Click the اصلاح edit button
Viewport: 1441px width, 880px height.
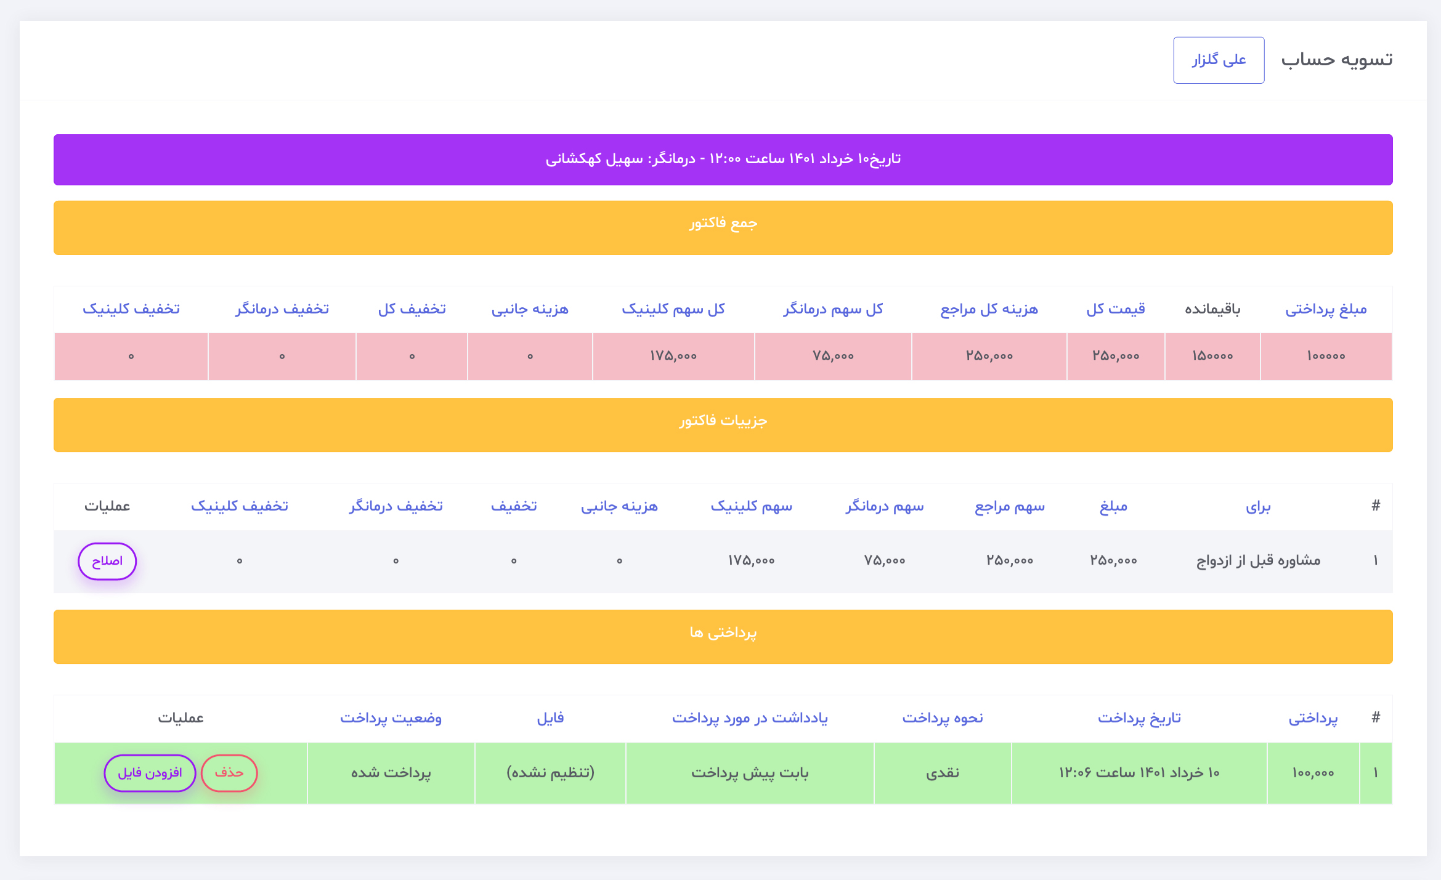click(x=107, y=561)
